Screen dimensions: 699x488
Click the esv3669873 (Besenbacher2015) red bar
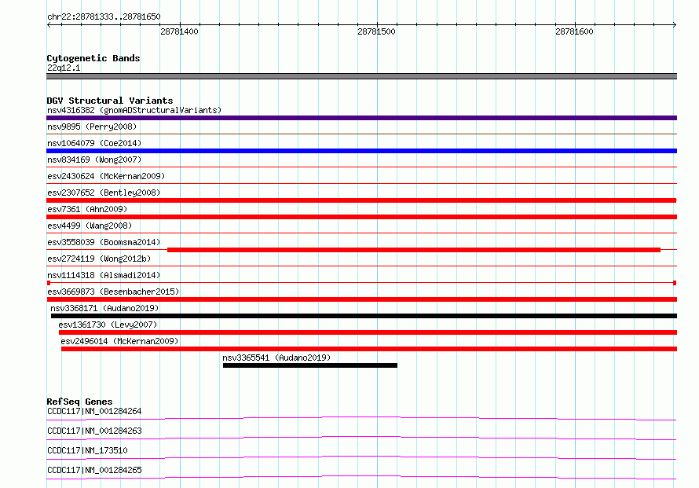pyautogui.click(x=361, y=299)
